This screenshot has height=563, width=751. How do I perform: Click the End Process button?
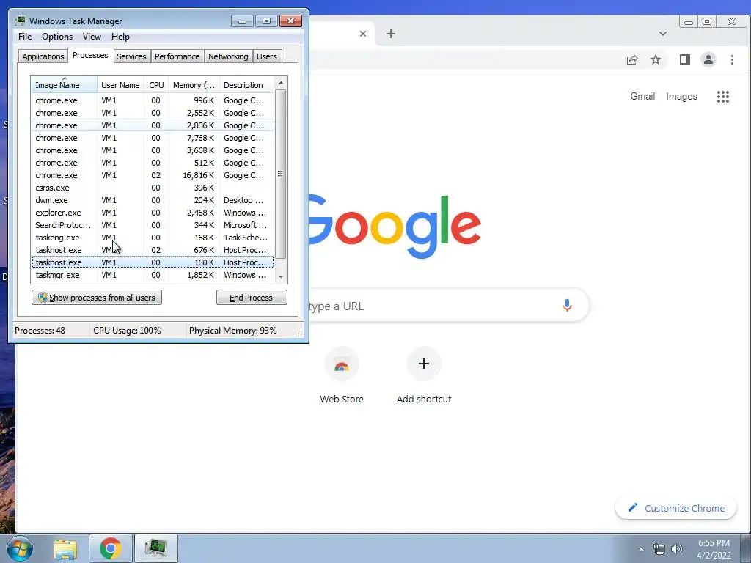[x=252, y=298]
